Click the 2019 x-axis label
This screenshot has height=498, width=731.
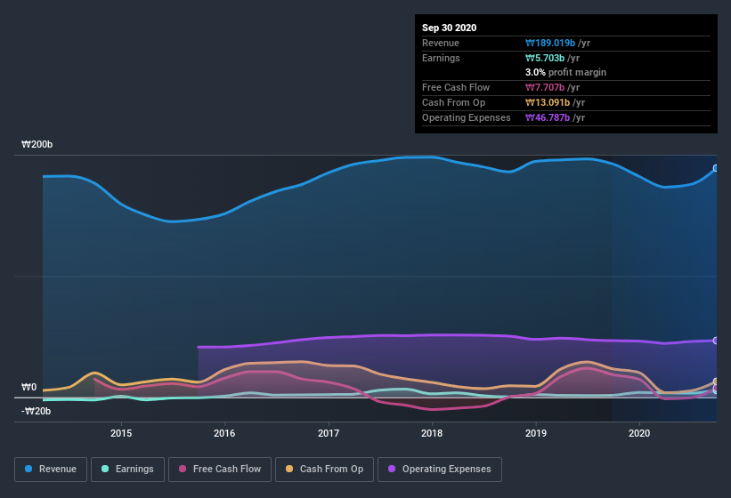[536, 433]
